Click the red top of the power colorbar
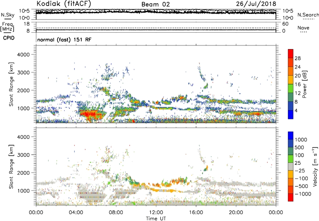This screenshot has width=319, height=221. [291, 53]
